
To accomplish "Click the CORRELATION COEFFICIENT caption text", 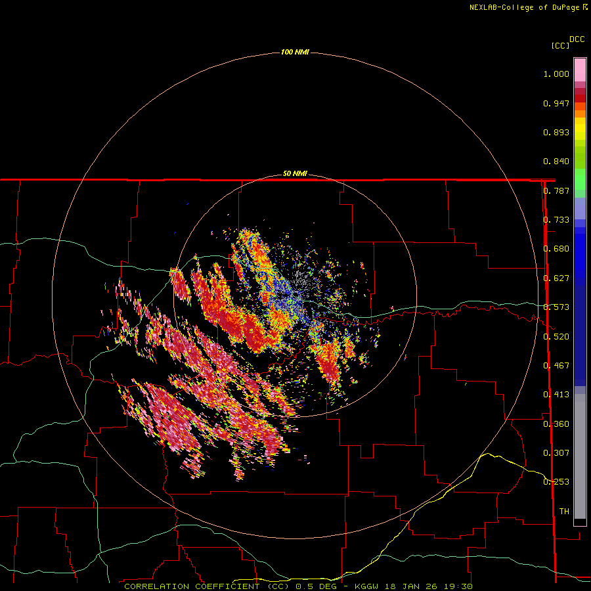I will pos(192,586).
